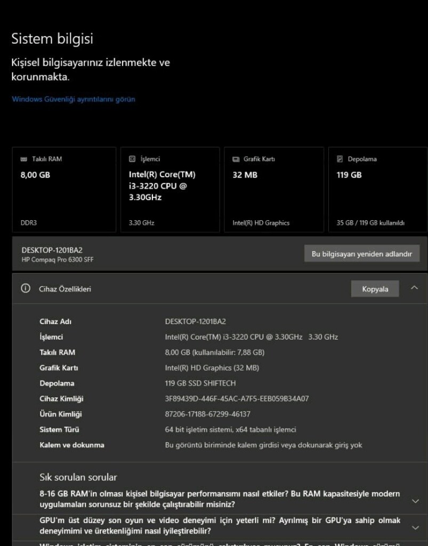Expand the 8-16 GB RAM question
The width and height of the screenshot is (428, 546).
pyautogui.click(x=415, y=501)
